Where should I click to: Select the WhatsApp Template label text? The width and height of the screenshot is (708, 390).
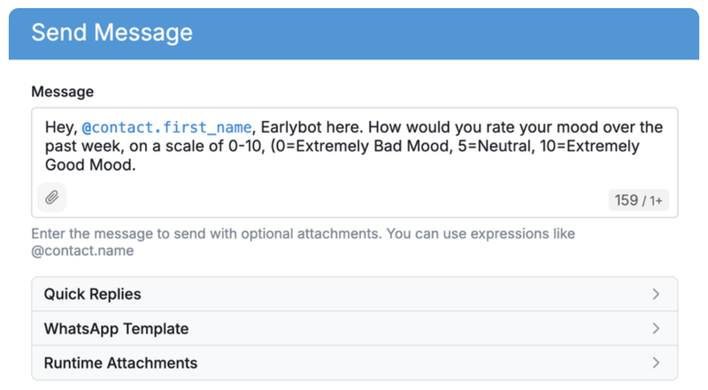(x=116, y=329)
